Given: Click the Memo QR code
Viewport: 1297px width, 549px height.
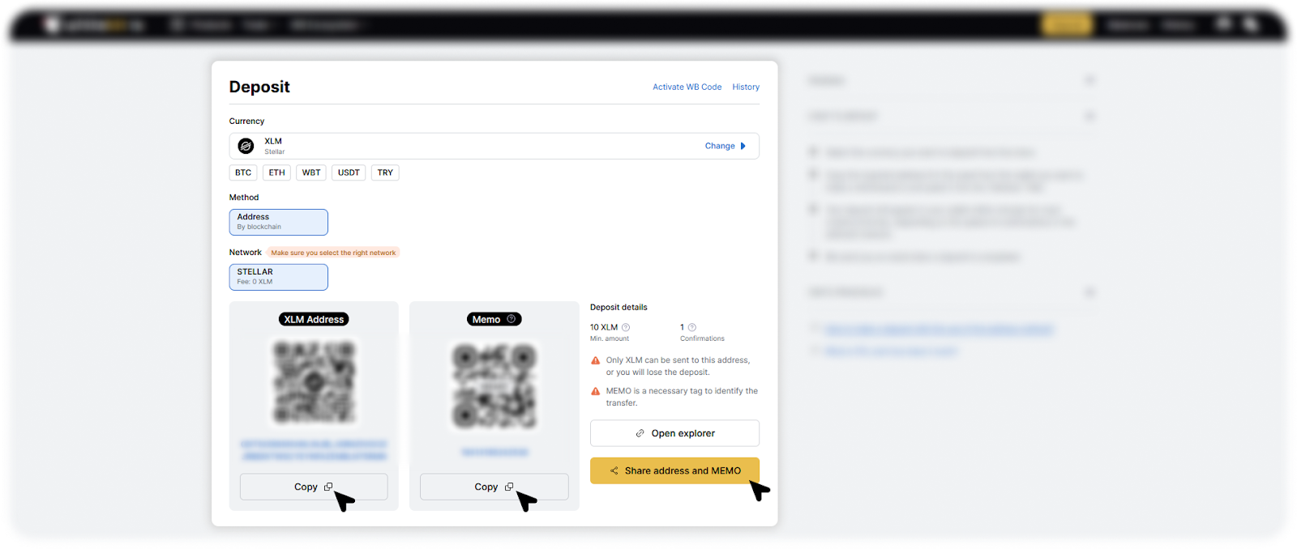Looking at the screenshot, I should [x=494, y=385].
